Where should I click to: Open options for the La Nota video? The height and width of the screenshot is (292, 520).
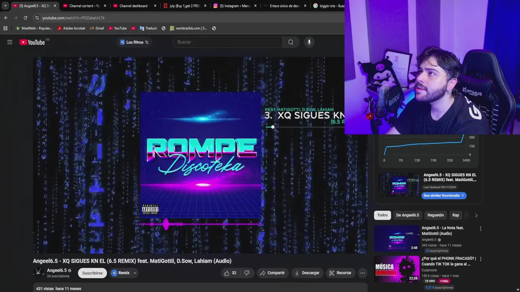pos(481,229)
